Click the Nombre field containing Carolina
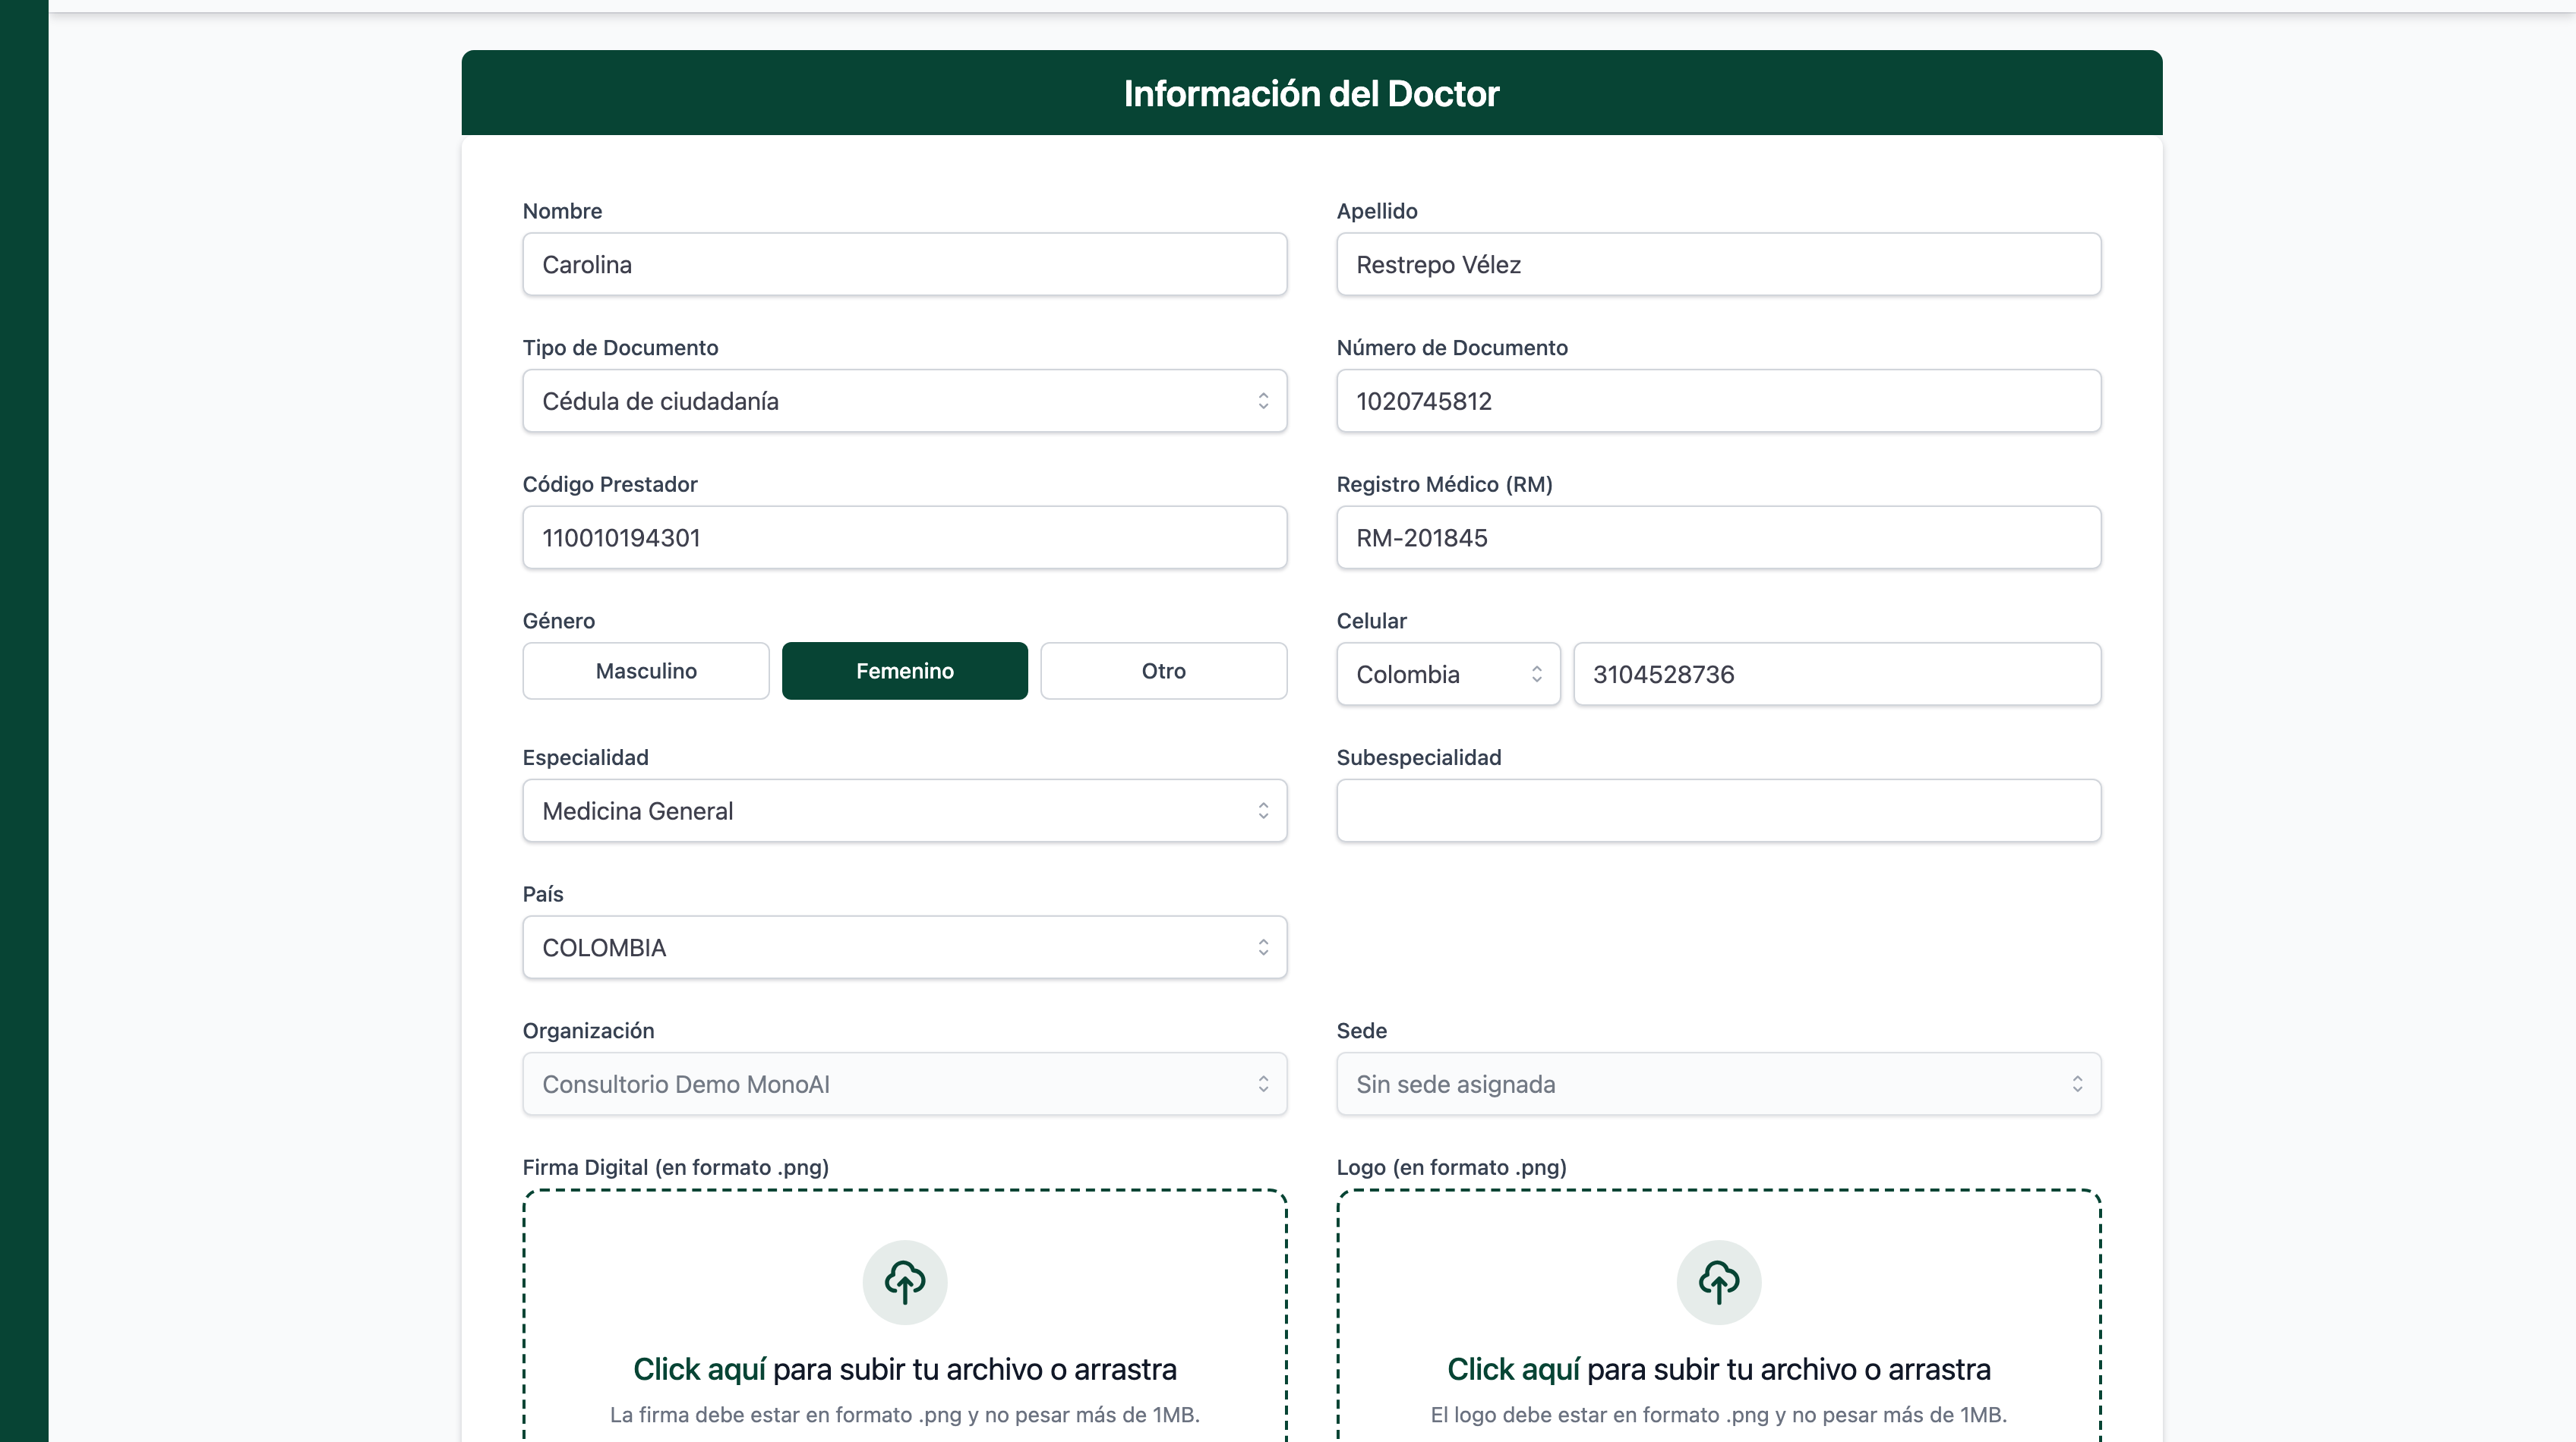 click(x=904, y=265)
